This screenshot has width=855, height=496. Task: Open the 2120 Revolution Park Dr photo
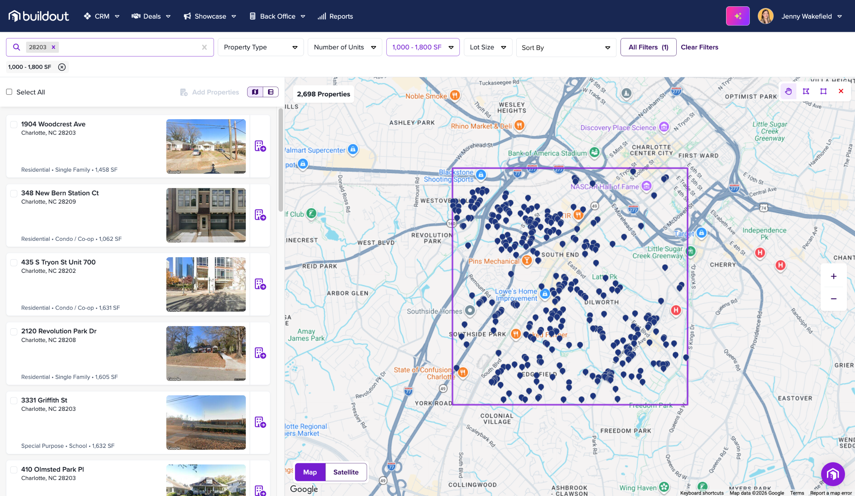206,353
